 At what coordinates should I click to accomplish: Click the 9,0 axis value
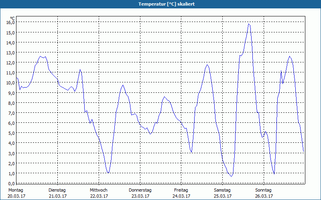pos(12,93)
